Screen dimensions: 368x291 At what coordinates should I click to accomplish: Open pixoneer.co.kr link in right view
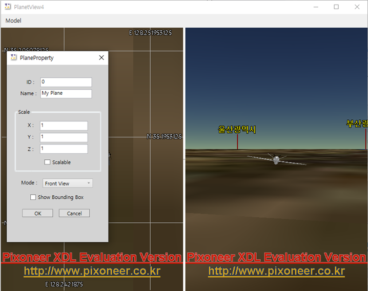276,272
